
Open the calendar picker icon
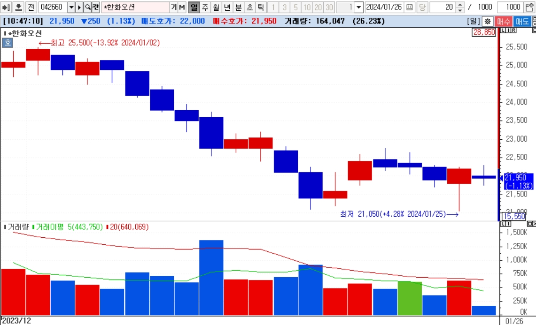tap(410, 7)
